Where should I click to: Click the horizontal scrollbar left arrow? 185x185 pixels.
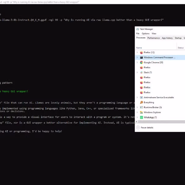tap(137, 122)
